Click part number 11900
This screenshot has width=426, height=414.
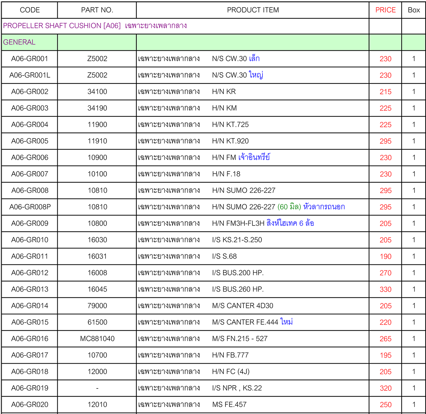click(x=97, y=124)
